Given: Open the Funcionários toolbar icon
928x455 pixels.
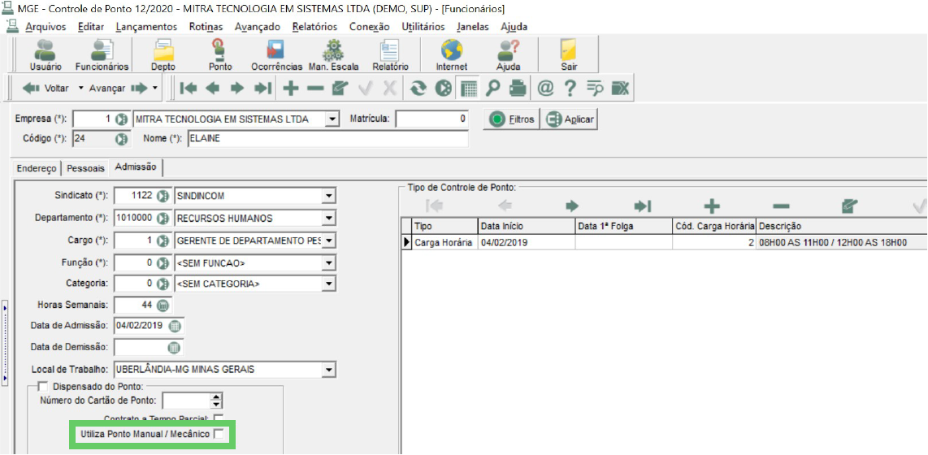Looking at the screenshot, I should pos(102,54).
